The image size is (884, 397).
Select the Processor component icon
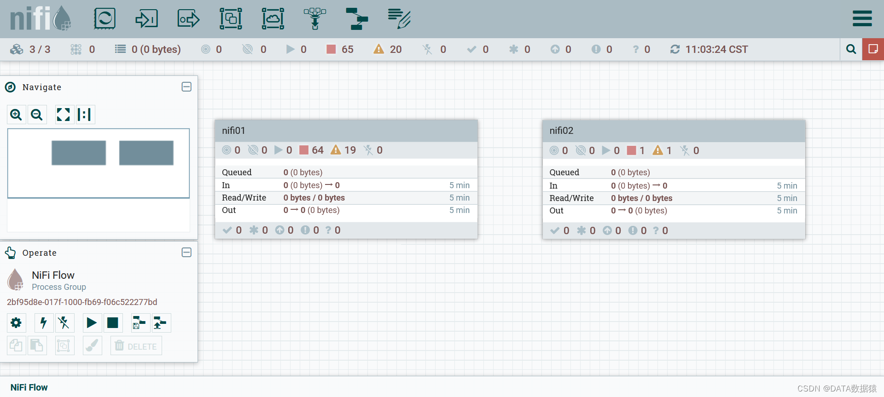[x=105, y=19]
